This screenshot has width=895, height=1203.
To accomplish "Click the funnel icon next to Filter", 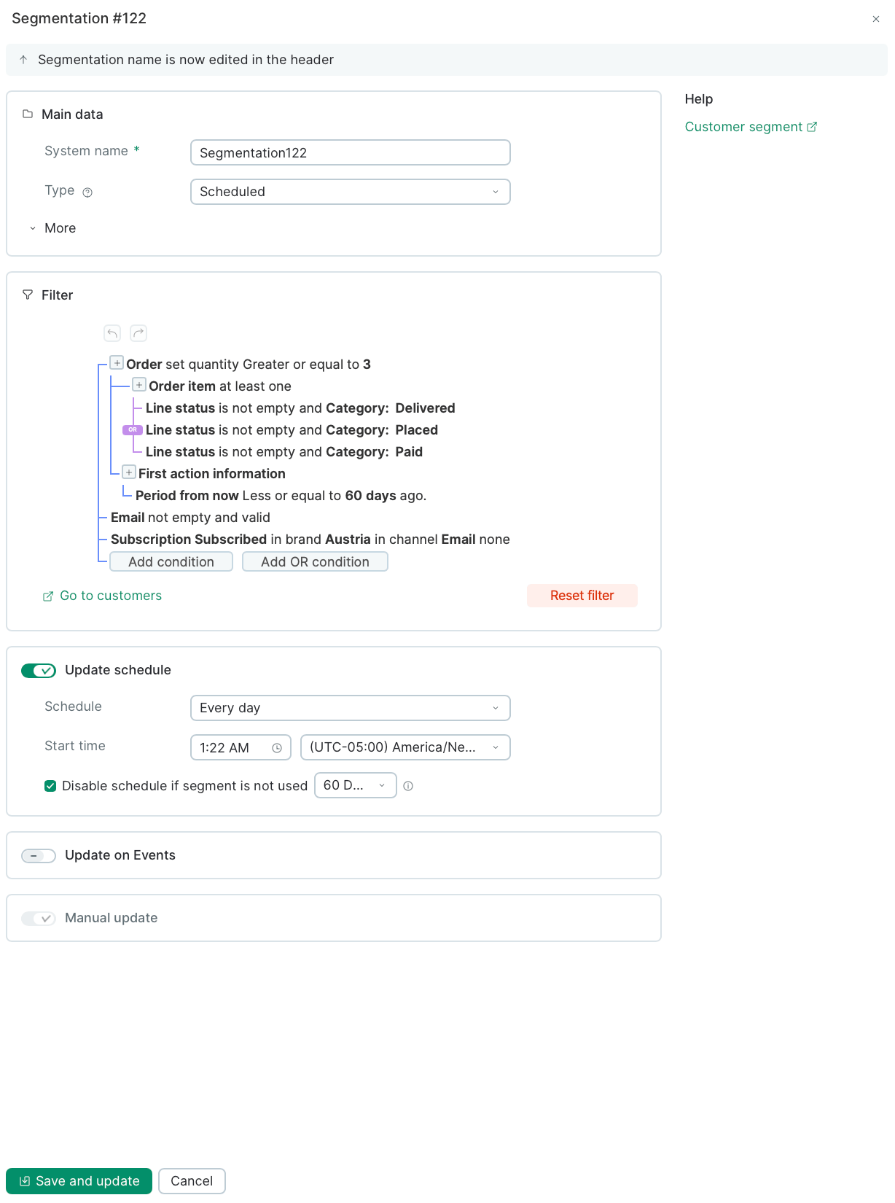I will pyautogui.click(x=28, y=295).
